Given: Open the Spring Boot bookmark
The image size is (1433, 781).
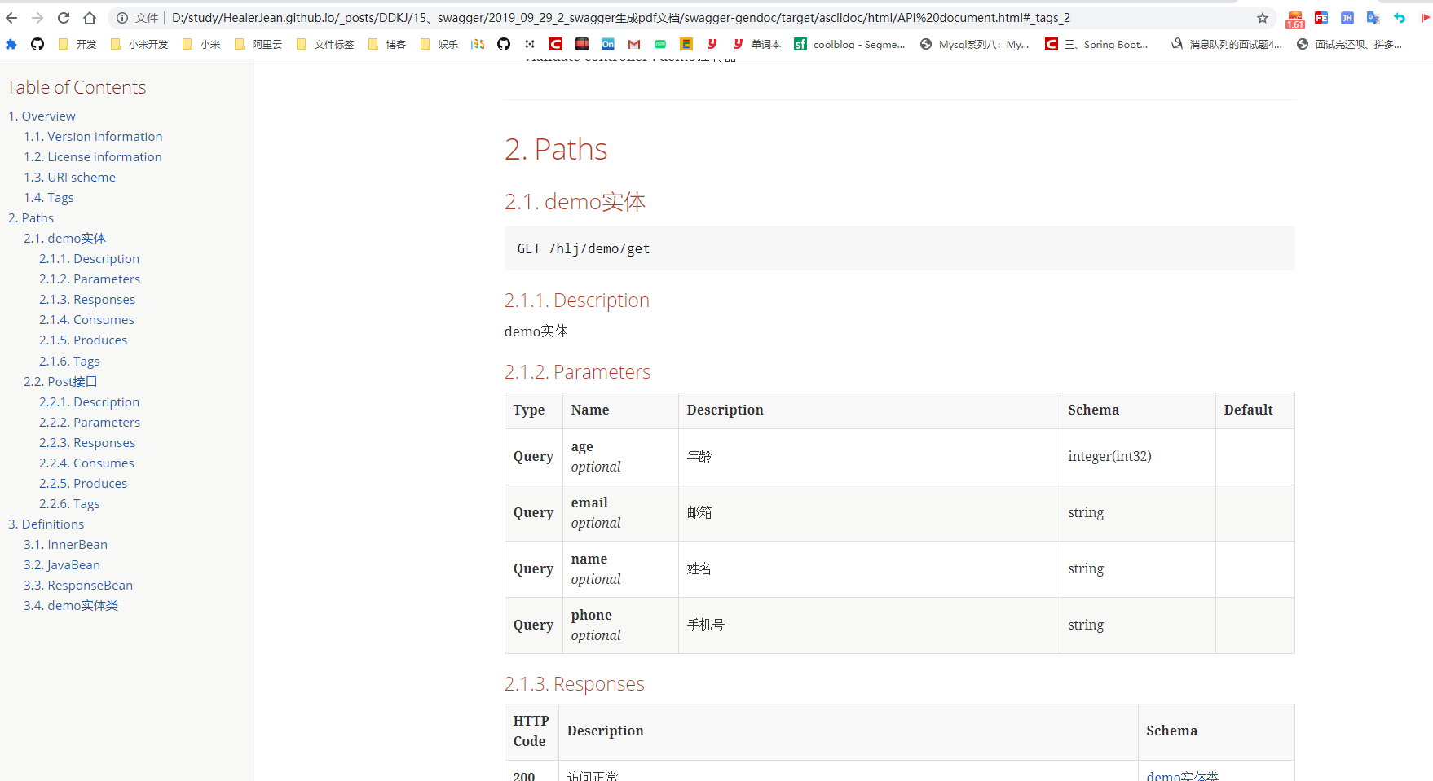Looking at the screenshot, I should click(1097, 44).
